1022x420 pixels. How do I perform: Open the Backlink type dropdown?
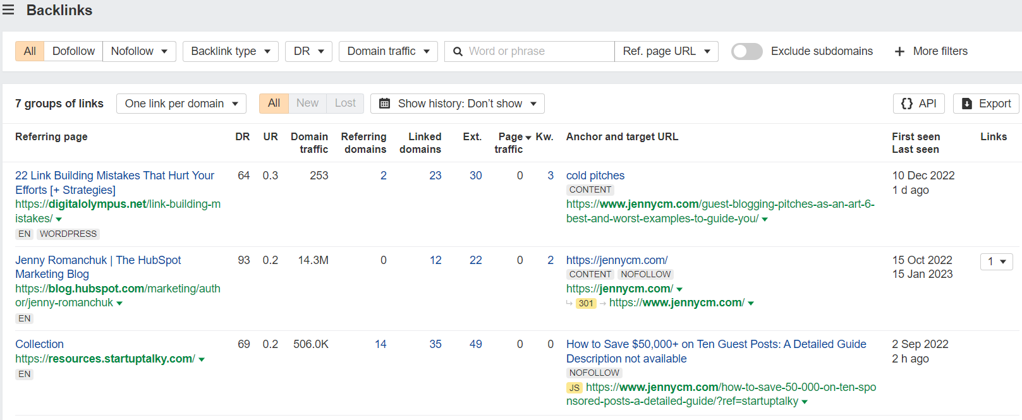coord(230,51)
